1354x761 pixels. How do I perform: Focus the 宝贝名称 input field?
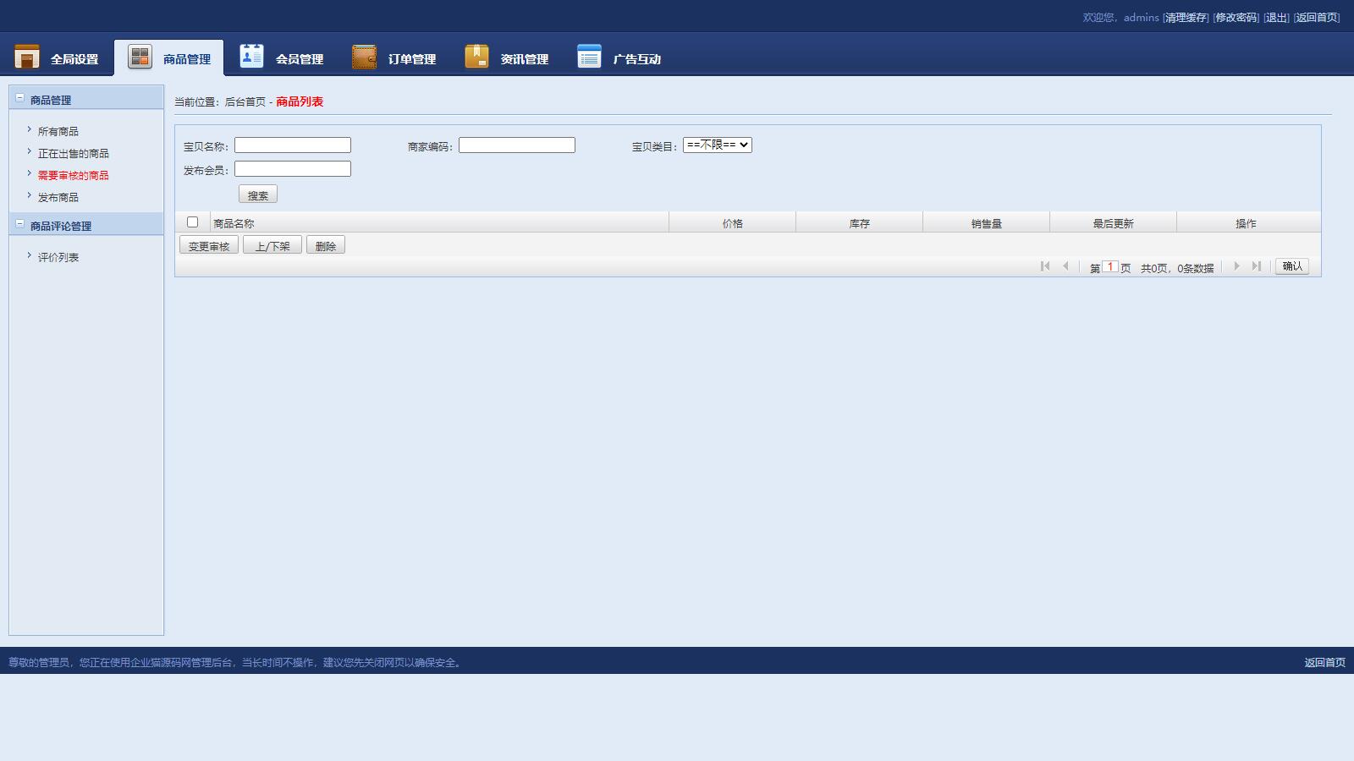click(x=293, y=145)
